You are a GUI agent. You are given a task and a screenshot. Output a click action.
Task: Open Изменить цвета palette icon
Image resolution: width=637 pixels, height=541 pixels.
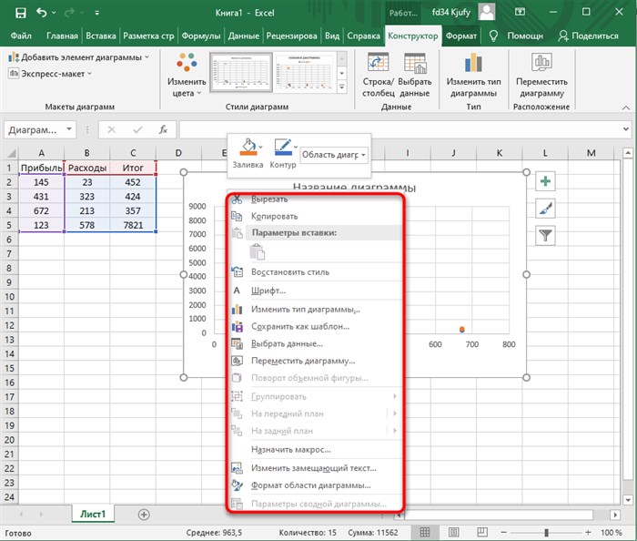(x=187, y=62)
